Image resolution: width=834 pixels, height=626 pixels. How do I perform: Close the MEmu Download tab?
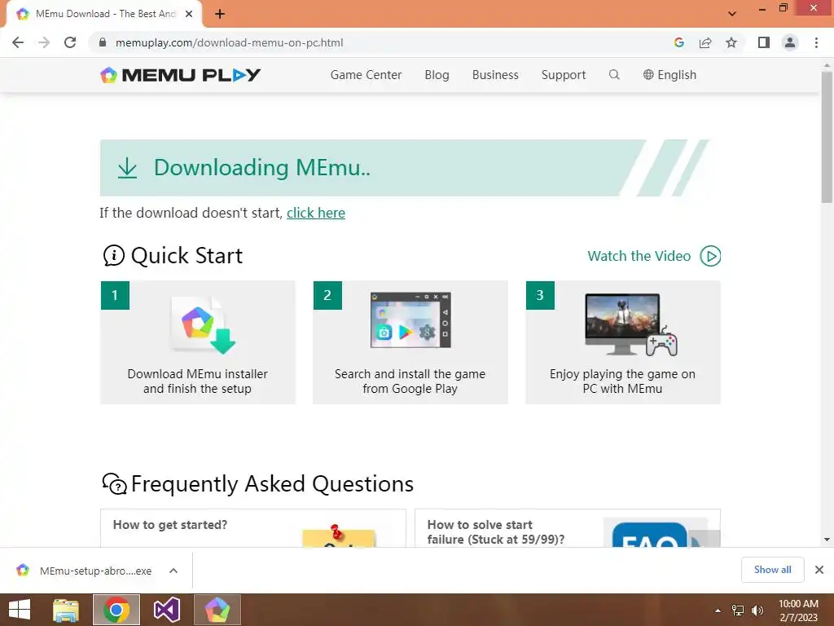click(x=189, y=14)
